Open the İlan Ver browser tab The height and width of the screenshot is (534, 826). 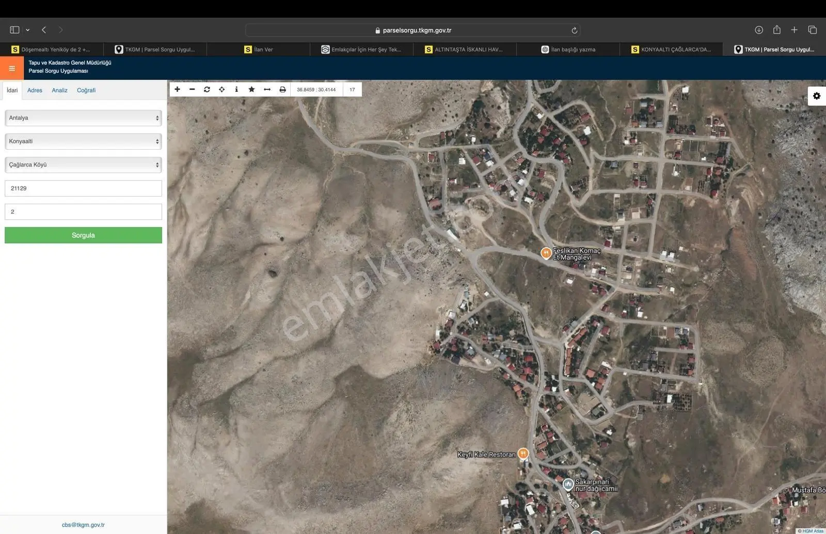pos(258,50)
